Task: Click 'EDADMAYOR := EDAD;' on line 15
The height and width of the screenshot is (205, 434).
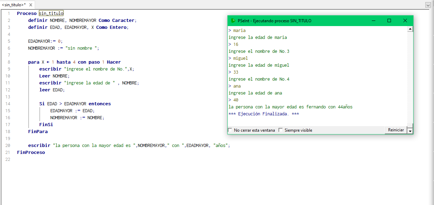Action: pyautogui.click(x=73, y=110)
